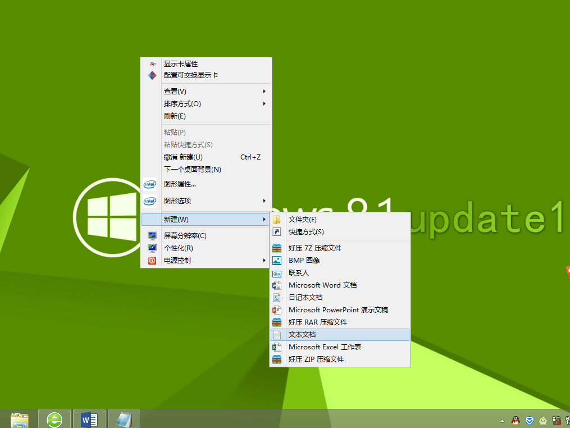Image resolution: width=570 pixels, height=428 pixels.
Task: Click the 配置可交换显示卡 red-blue diamond icon
Action: [x=152, y=75]
